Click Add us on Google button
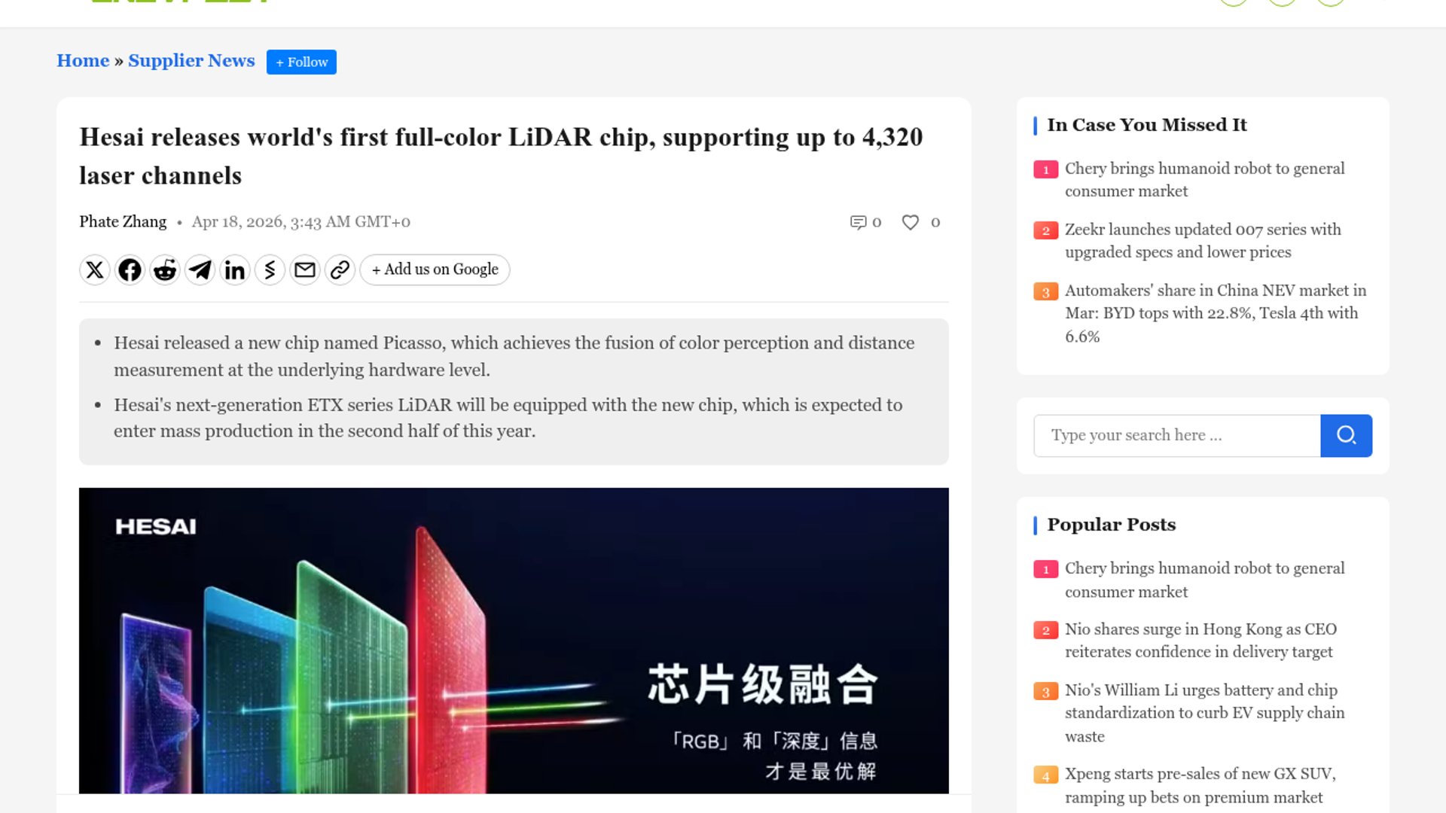Screen dimensions: 1446x813 coord(435,269)
